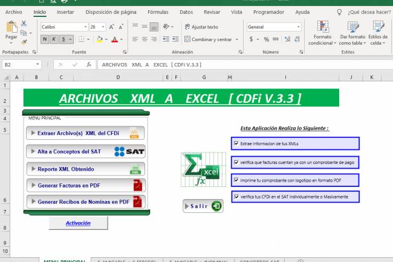Click the Salir exit button
The image size is (393, 262).
click(x=203, y=206)
